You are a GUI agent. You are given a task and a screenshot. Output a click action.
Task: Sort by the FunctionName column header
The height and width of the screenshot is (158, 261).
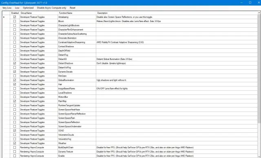pos(77,13)
